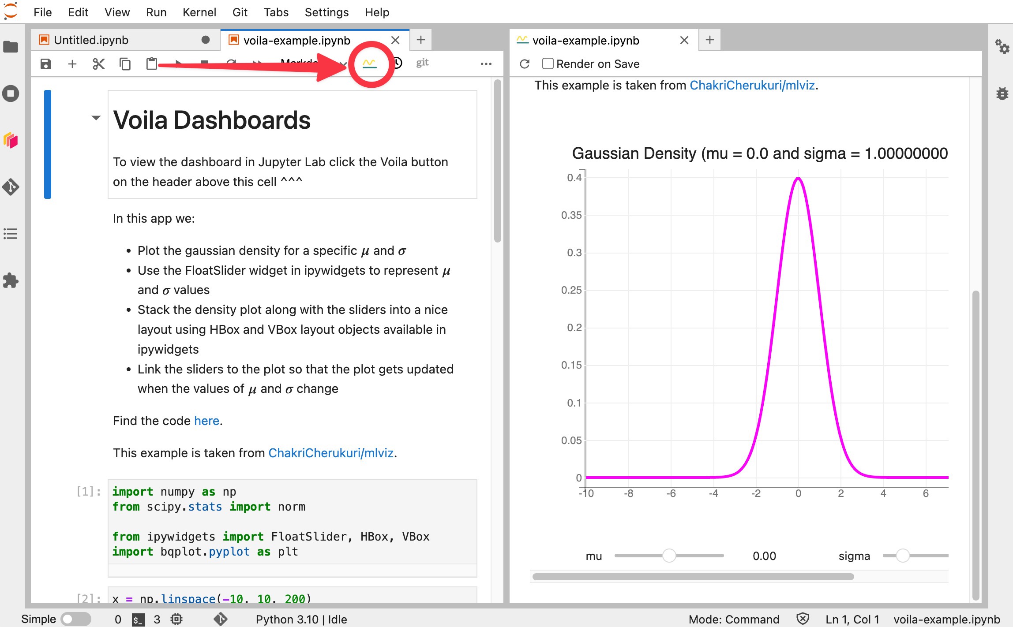The width and height of the screenshot is (1013, 627).
Task: Click the preview horizontal scrollbar
Action: pyautogui.click(x=693, y=577)
